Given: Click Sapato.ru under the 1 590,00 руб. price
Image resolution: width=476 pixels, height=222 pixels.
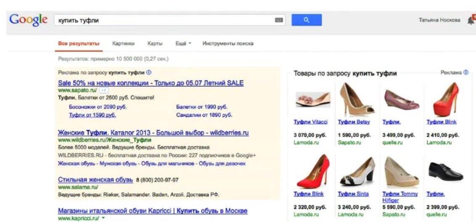Looking at the screenshot, I should click(349, 143).
